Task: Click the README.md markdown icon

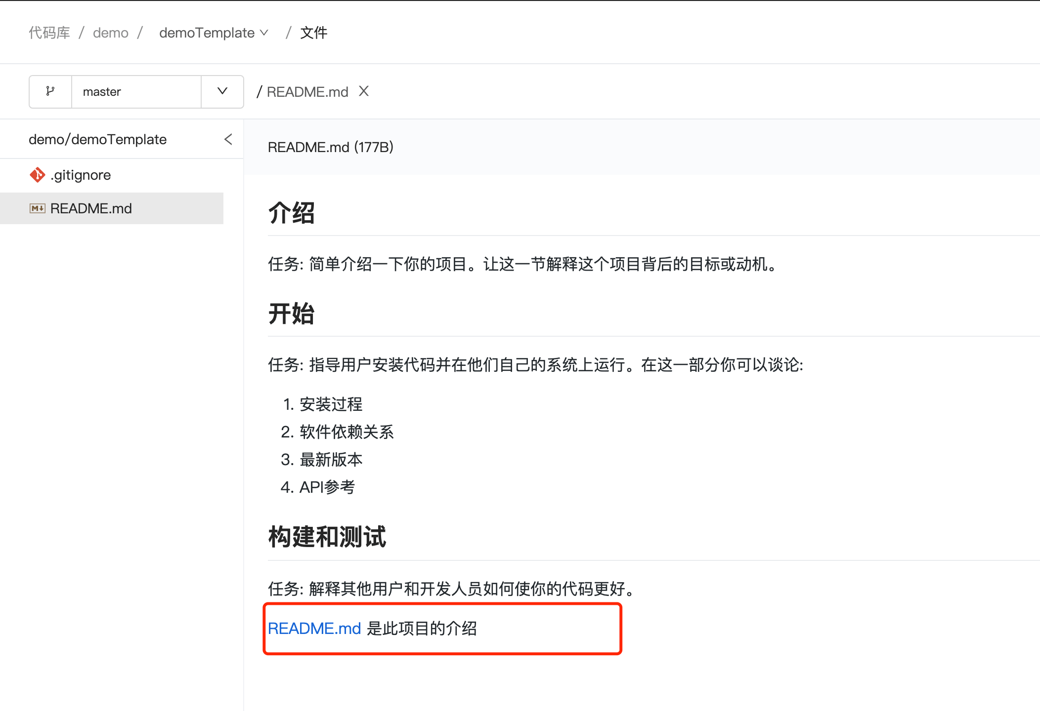Action: coord(37,208)
